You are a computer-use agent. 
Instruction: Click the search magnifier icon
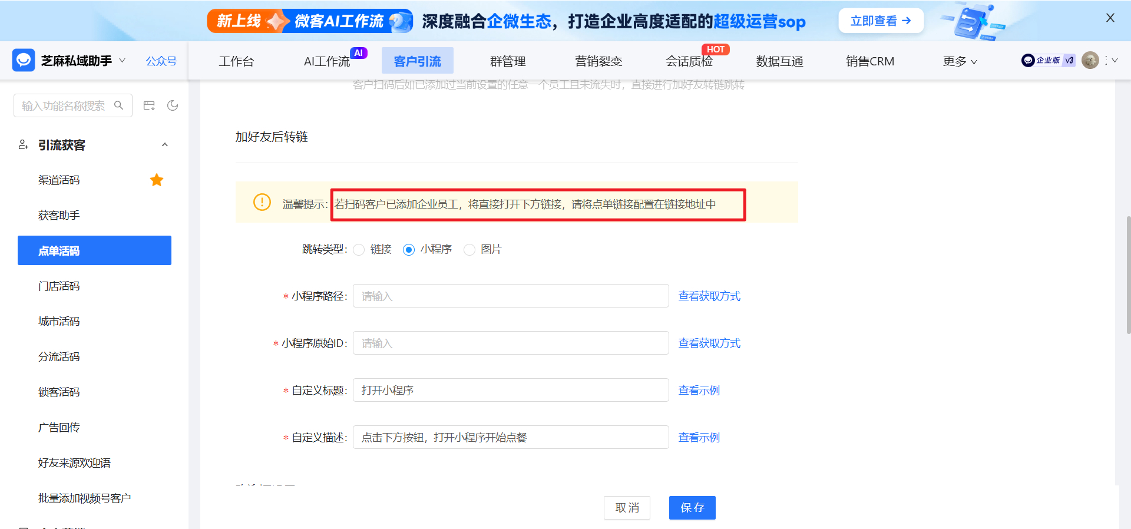[x=118, y=105]
